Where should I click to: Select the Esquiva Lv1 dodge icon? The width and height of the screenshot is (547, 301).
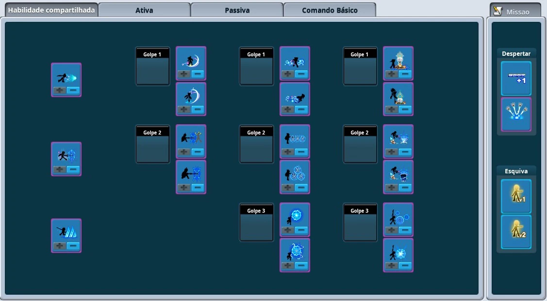516,196
